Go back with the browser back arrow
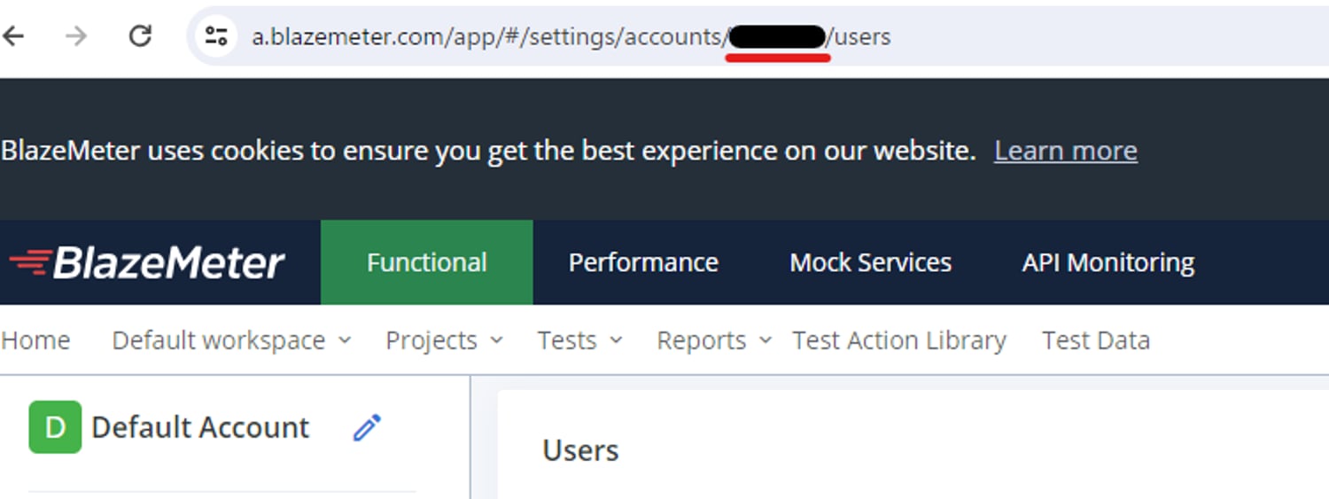 click(x=14, y=36)
